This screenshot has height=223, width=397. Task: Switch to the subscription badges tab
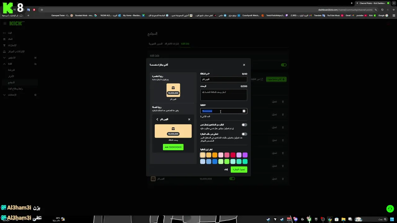(172, 44)
